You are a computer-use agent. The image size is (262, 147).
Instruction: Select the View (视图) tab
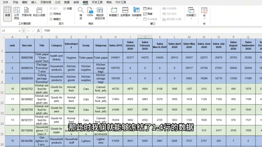85,2
